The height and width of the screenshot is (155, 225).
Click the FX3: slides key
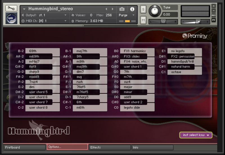(133, 56)
